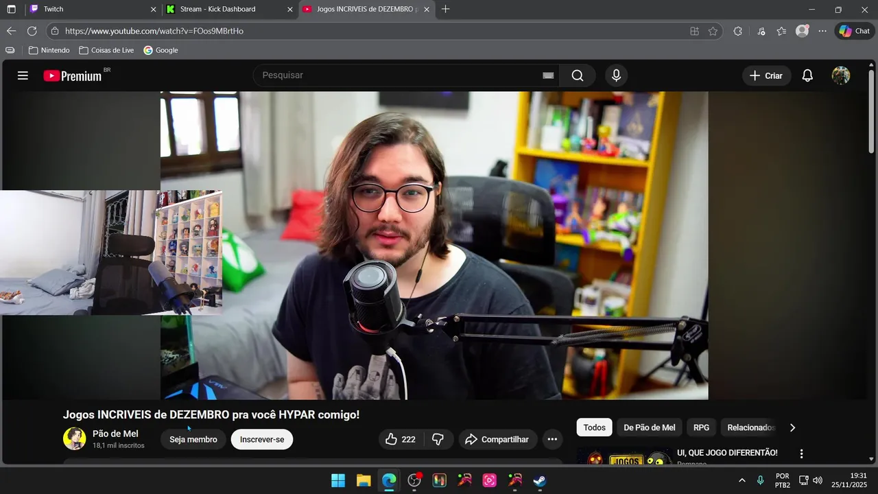Like the video with thumbs up
The height and width of the screenshot is (494, 878).
coord(401,439)
